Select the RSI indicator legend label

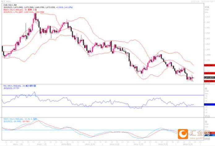pyautogui.click(x=19, y=86)
